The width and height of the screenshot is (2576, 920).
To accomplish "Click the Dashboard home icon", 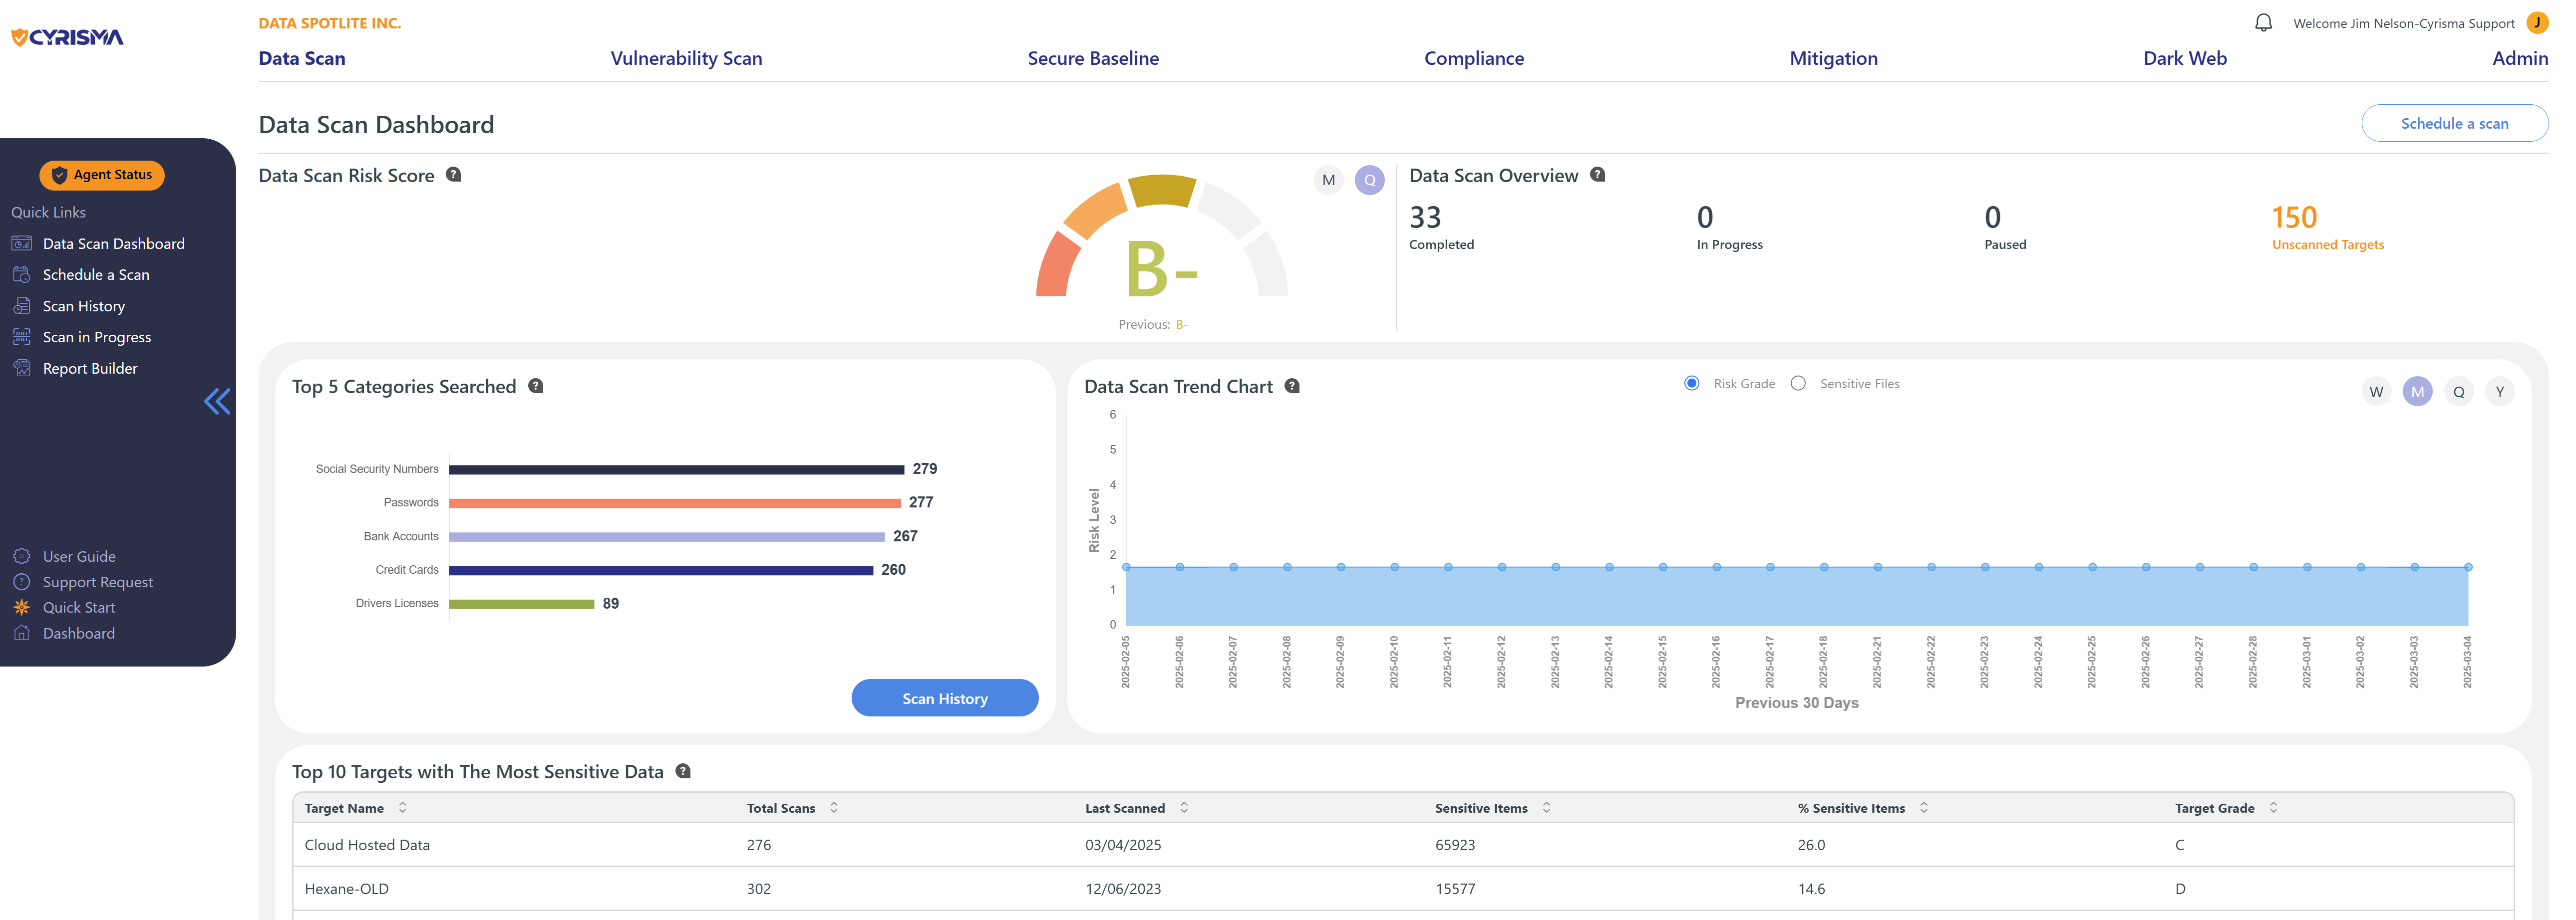I will tap(21, 632).
